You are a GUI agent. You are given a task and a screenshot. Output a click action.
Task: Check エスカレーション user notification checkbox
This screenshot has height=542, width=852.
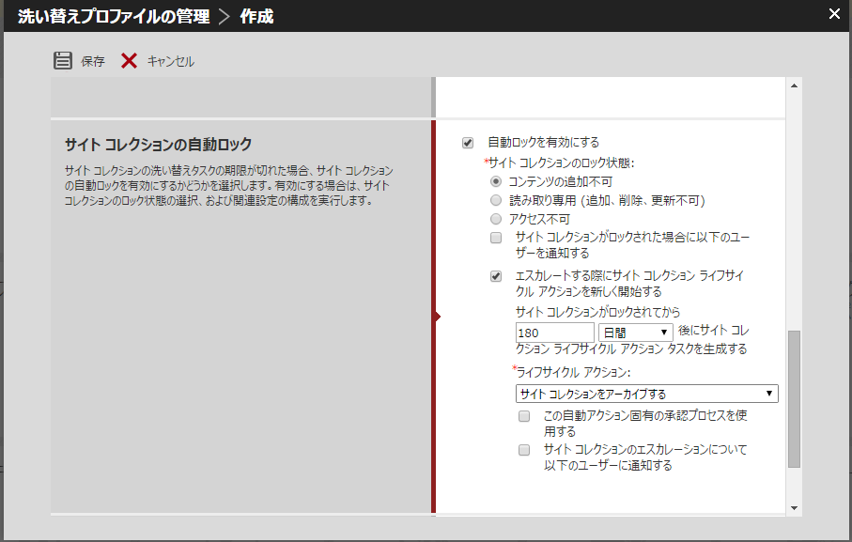pyautogui.click(x=524, y=450)
